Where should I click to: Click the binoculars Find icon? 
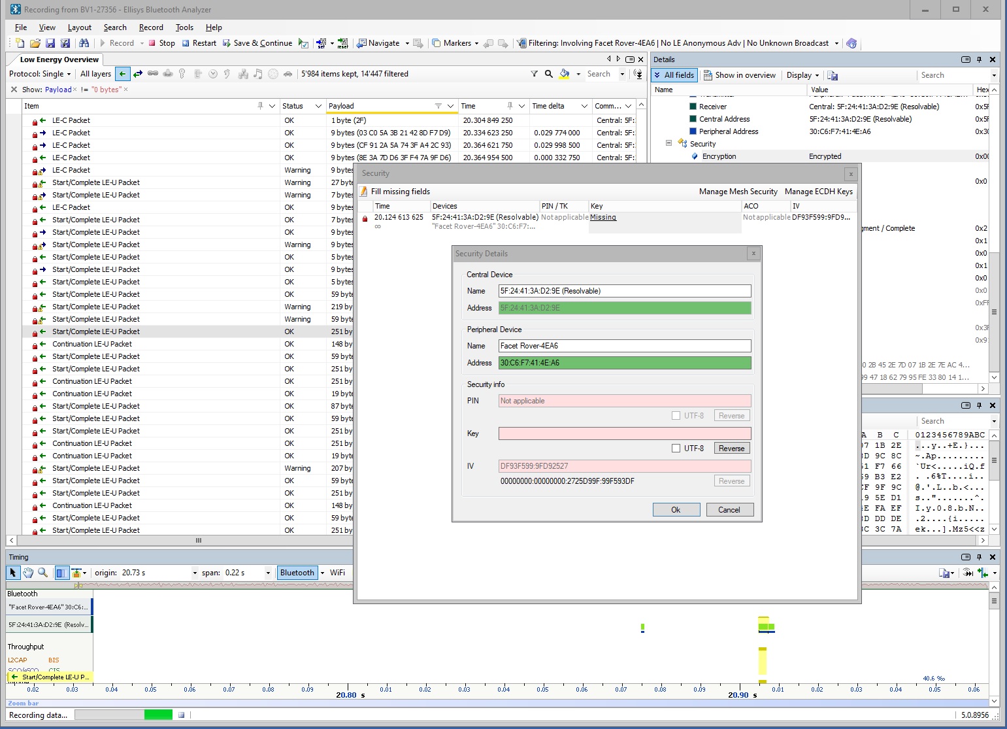tap(84, 43)
